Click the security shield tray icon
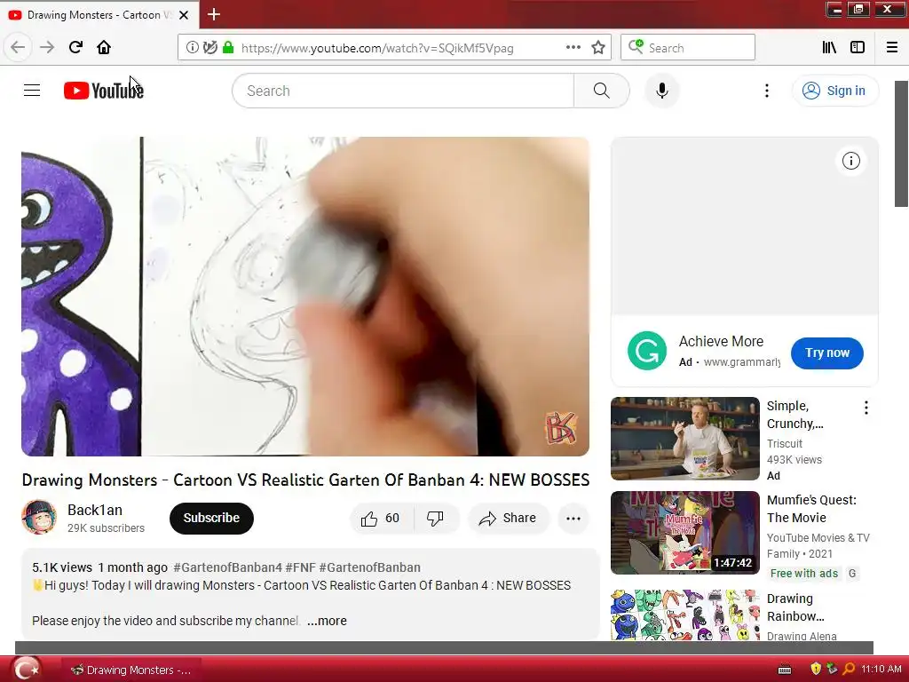This screenshot has height=682, width=909. pyautogui.click(x=816, y=670)
